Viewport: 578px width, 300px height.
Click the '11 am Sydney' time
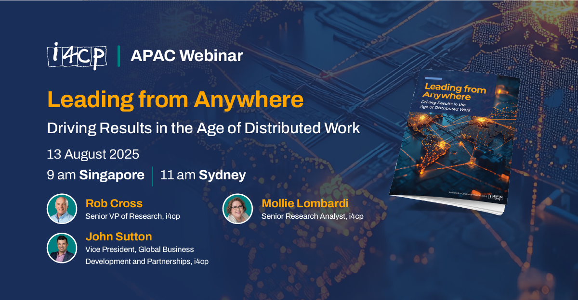click(203, 175)
